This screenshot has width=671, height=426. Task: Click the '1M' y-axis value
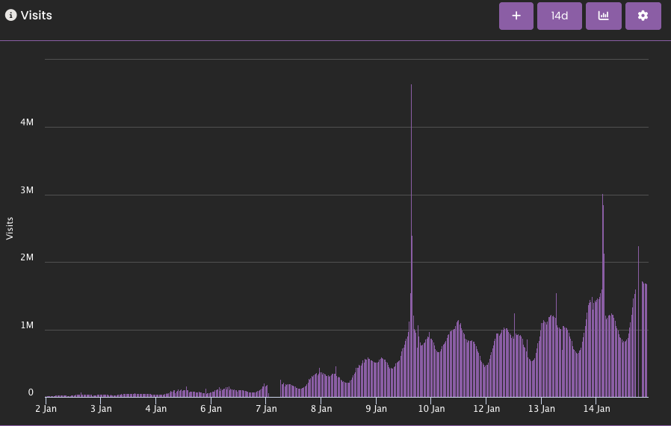tap(27, 325)
